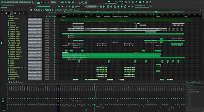
Task: Mute Track 10 using its green LED
Action: [54, 34]
